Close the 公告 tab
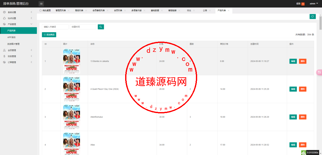Image resolution: width=322 pixels, height=155 pixels. coord(210,10)
